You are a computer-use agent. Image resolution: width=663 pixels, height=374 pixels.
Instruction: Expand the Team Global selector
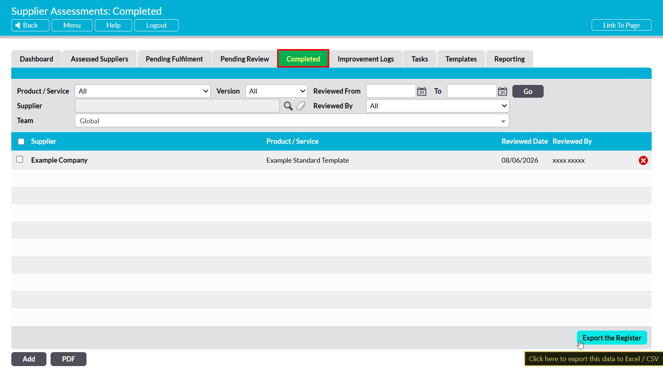click(292, 121)
